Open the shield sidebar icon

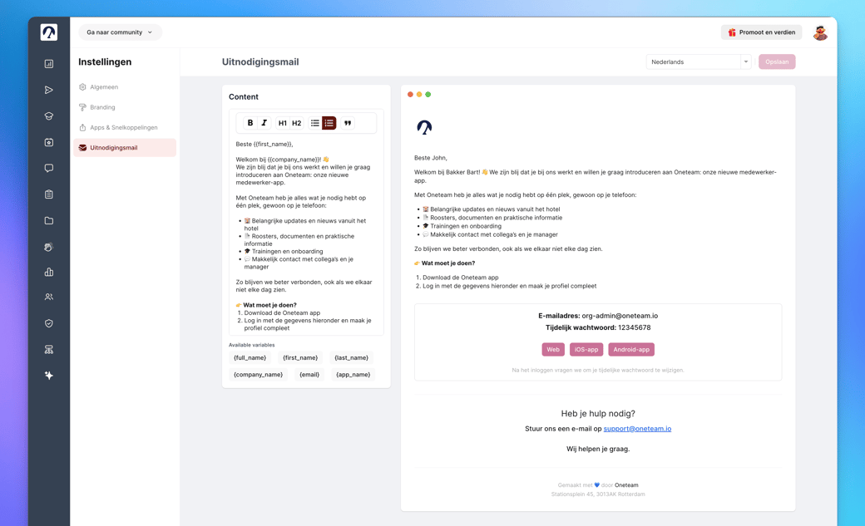[49, 323]
